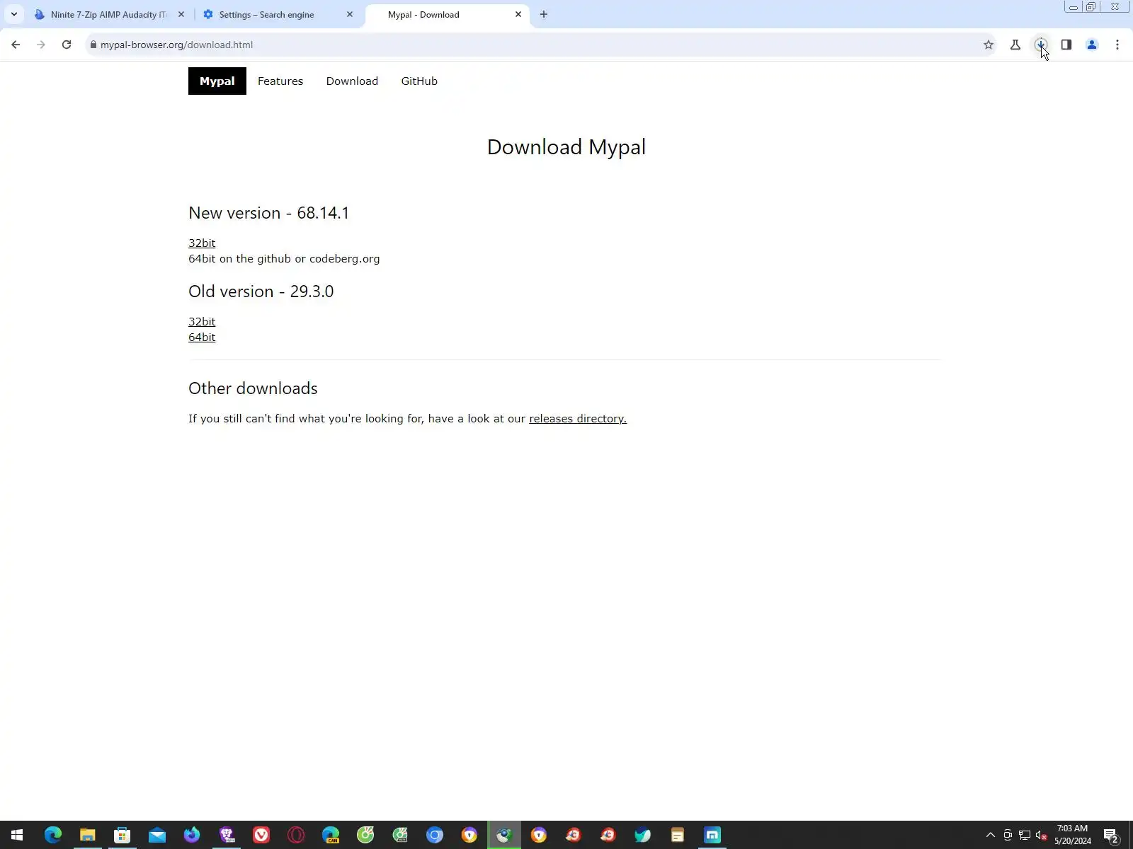
Task: Open the network status tray icon
Action: 1025,835
